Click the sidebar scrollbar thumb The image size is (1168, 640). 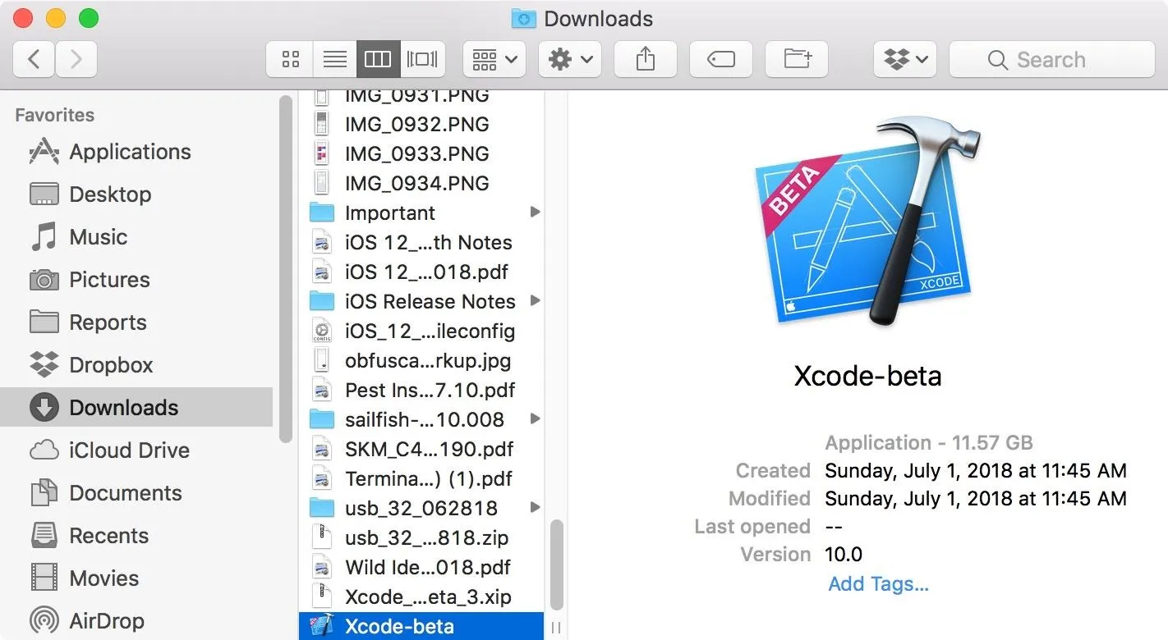tap(285, 268)
